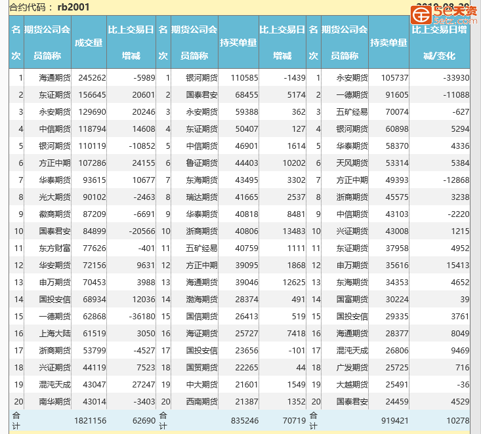481x434 pixels.
Task: Click 中信期货 in the volume ranking
Action: (54, 129)
